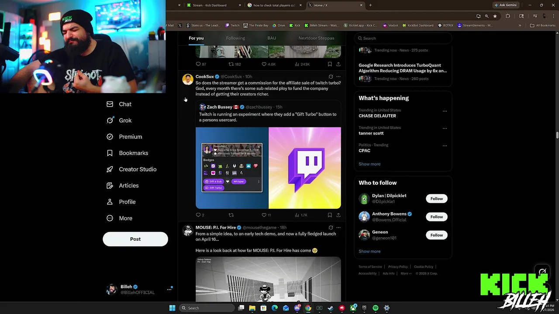Follow Anthony Bowens
Screen dimensions: 559x314
[x=437, y=217]
